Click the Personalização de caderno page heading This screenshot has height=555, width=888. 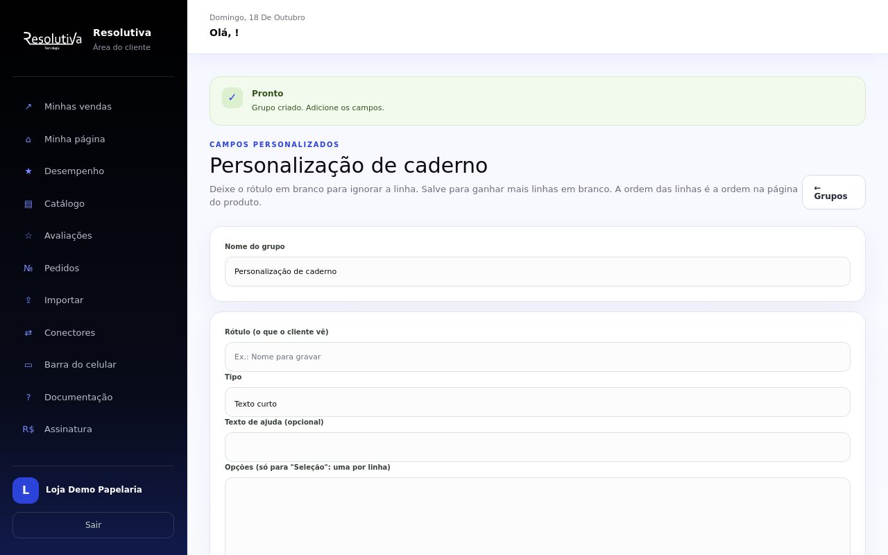pyautogui.click(x=348, y=166)
